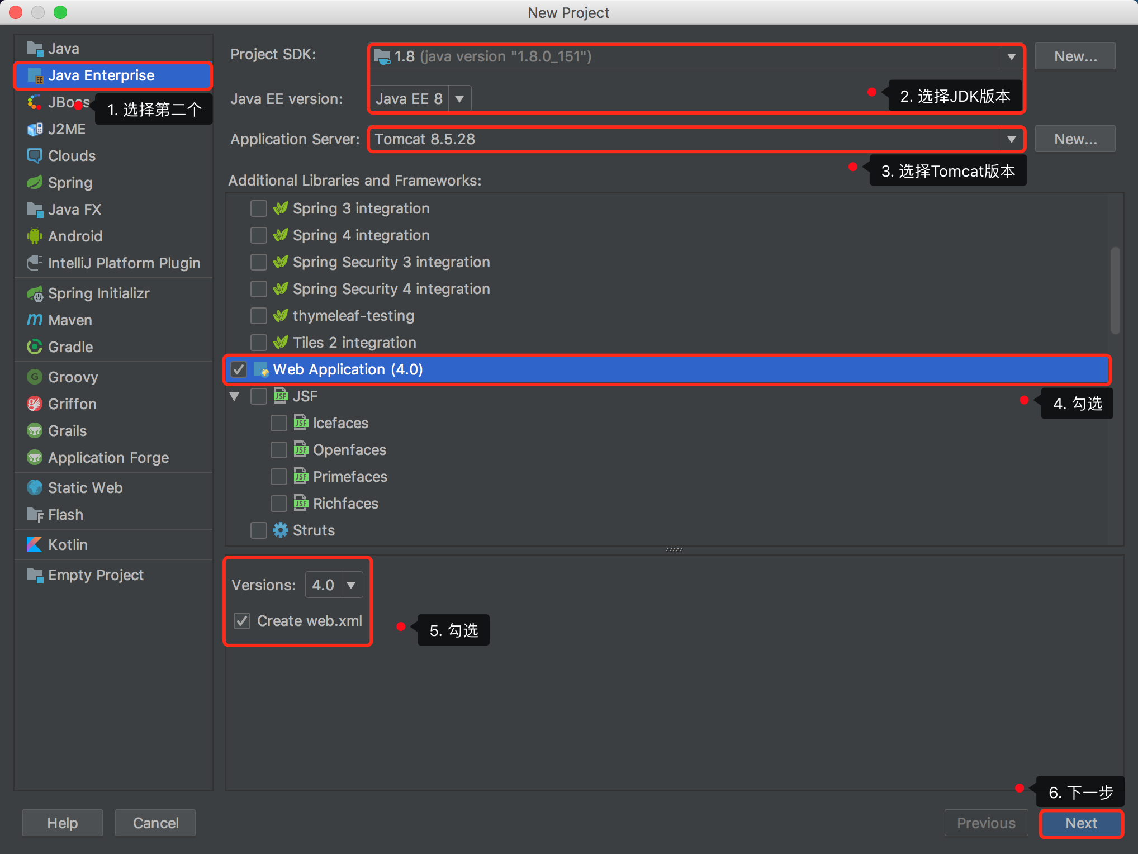Screen dimensions: 1138x854
Task: Select the Java project type icon
Action: [35, 49]
